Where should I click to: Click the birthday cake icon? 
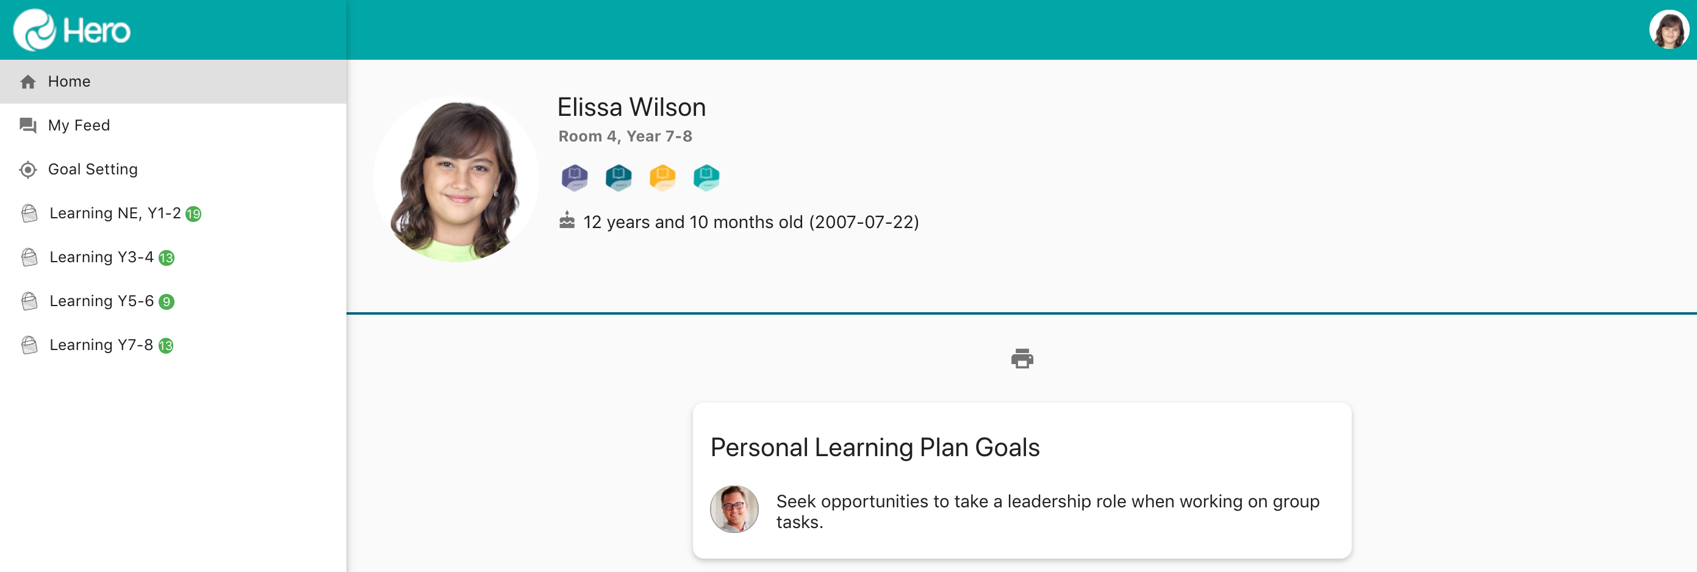click(567, 221)
